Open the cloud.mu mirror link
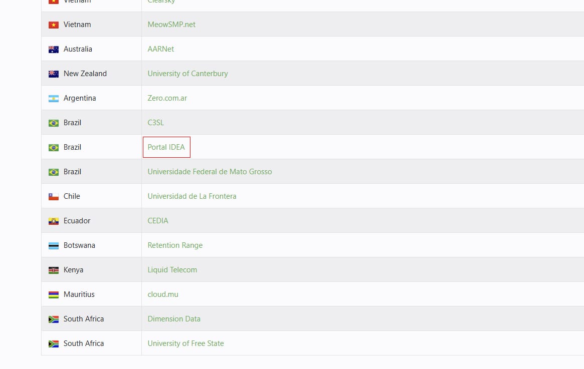 click(x=163, y=294)
